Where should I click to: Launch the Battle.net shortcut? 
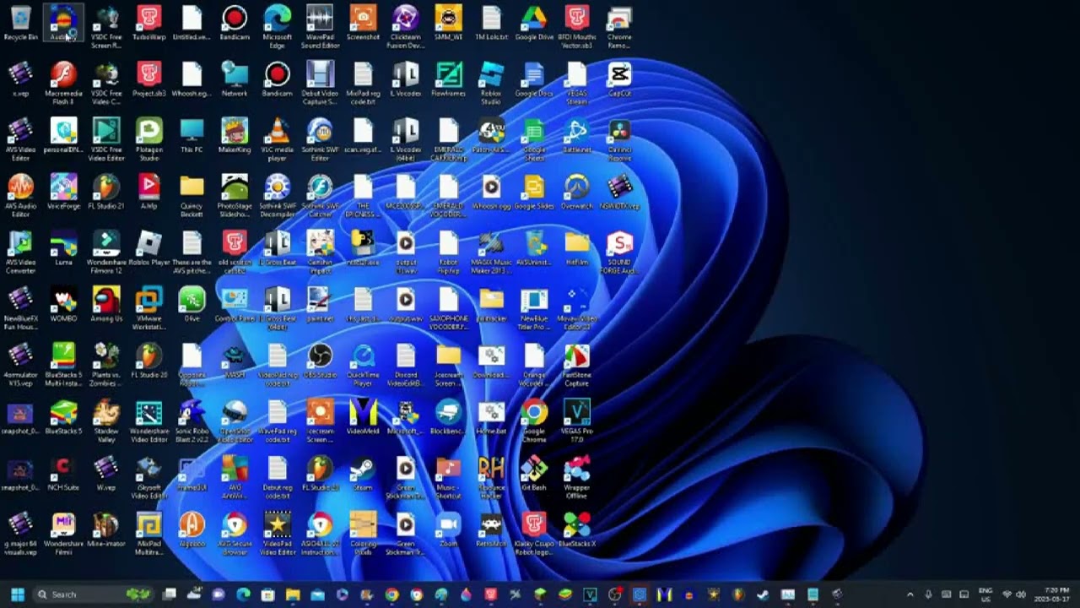(x=577, y=135)
